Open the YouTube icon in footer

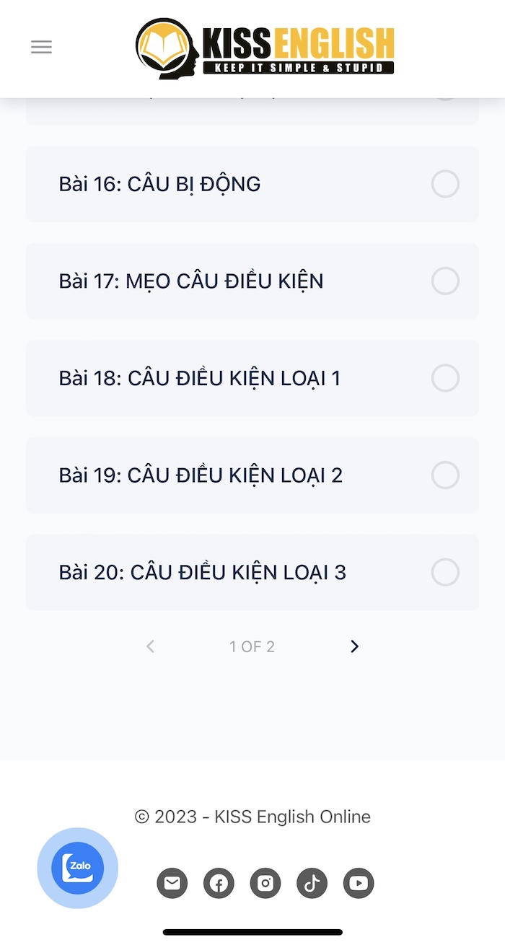point(359,883)
